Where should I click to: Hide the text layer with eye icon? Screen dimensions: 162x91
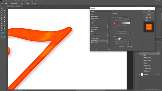tap(139, 53)
